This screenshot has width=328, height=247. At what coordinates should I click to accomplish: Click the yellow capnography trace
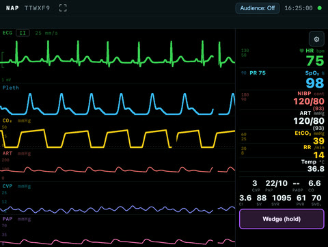coord(118,139)
